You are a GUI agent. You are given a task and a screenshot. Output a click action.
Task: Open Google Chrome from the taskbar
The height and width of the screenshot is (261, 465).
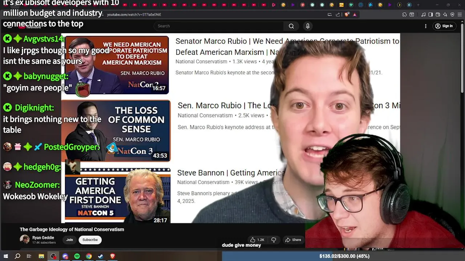coord(89,256)
